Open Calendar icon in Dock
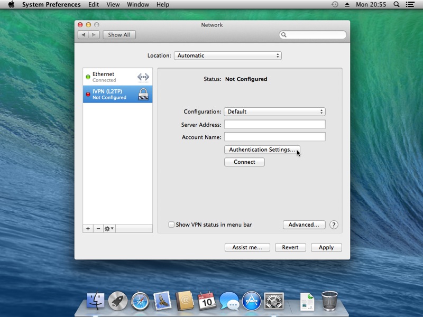Image resolution: width=423 pixels, height=317 pixels. 207,301
